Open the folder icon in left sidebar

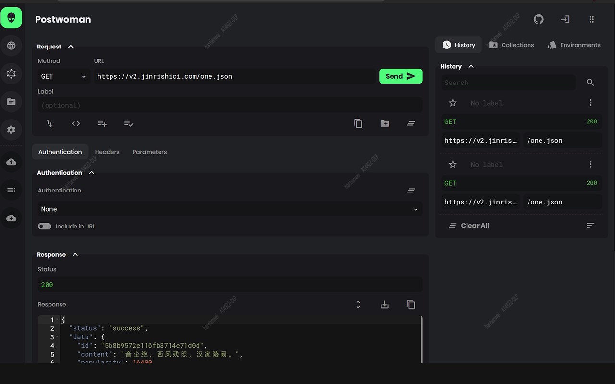[x=12, y=102]
